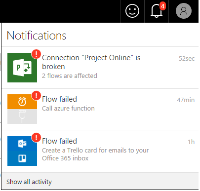The height and width of the screenshot is (191, 200).
Task: Open Connection "Project Online" is broken notification
Action: pyautogui.click(x=100, y=68)
